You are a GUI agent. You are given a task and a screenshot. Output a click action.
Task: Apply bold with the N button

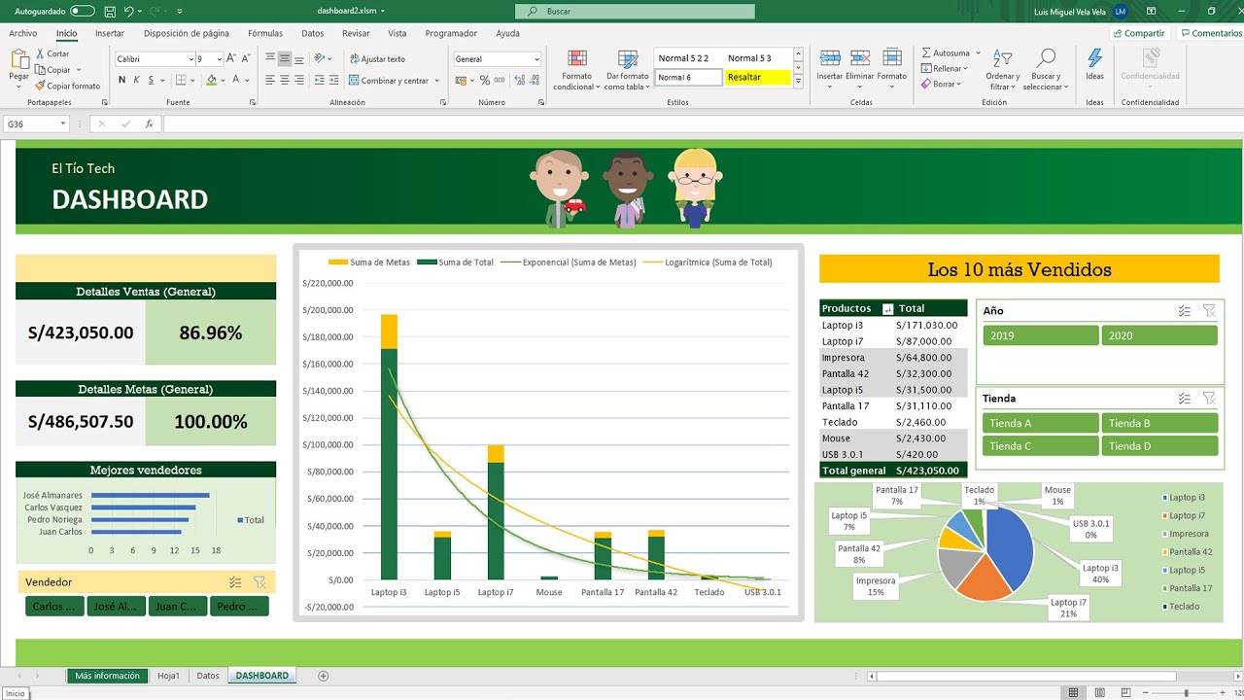(122, 80)
